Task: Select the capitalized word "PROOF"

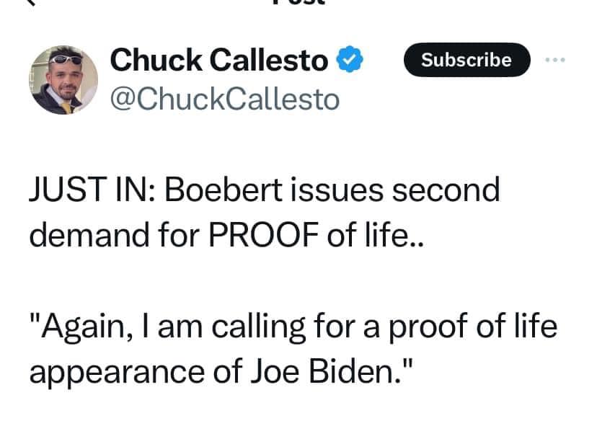Action: [264, 234]
